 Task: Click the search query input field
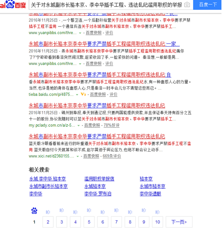pyautogui.click(x=107, y=5)
